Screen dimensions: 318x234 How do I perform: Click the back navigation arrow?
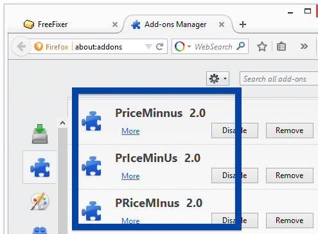pos(21,46)
